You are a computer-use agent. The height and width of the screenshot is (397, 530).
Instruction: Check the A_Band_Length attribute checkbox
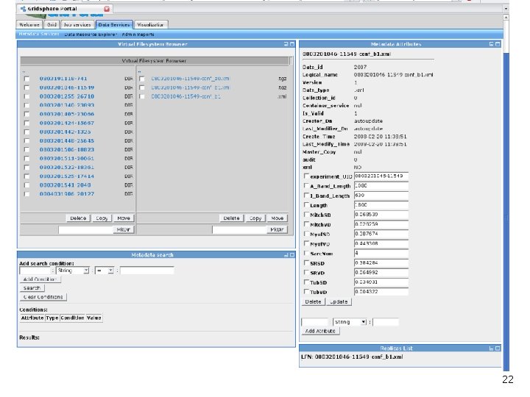click(306, 186)
